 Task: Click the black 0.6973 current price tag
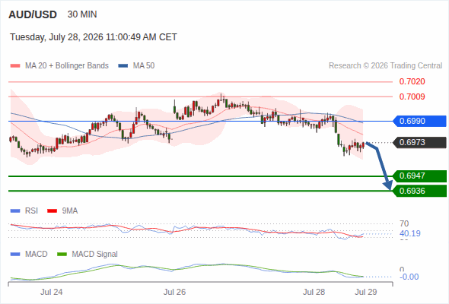(x=419, y=142)
